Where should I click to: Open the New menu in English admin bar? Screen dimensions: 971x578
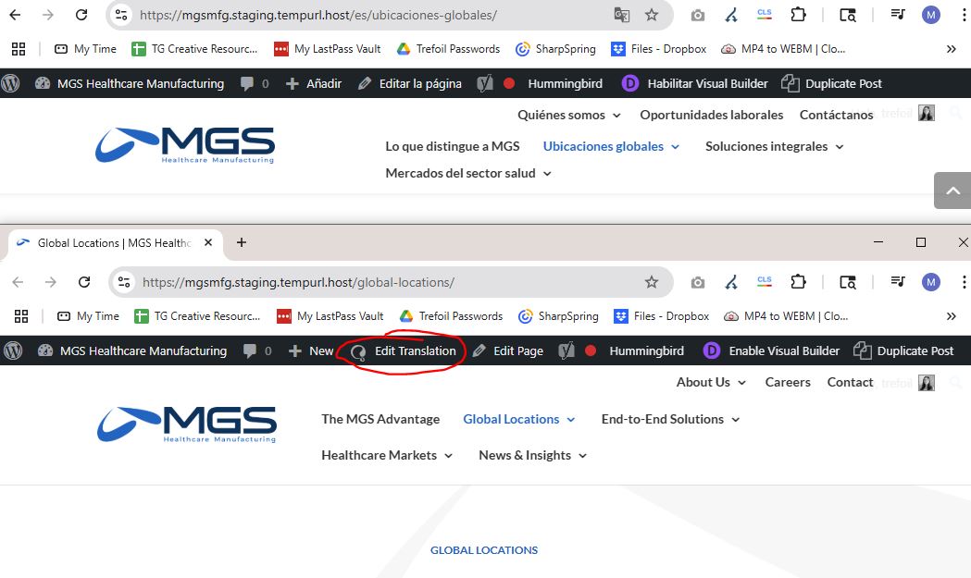(x=311, y=350)
